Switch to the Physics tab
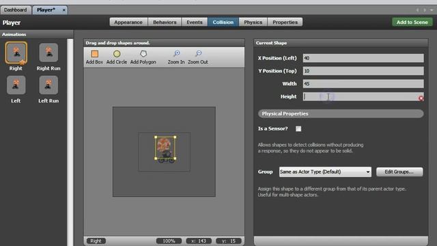The height and width of the screenshot is (246, 437). click(x=253, y=22)
